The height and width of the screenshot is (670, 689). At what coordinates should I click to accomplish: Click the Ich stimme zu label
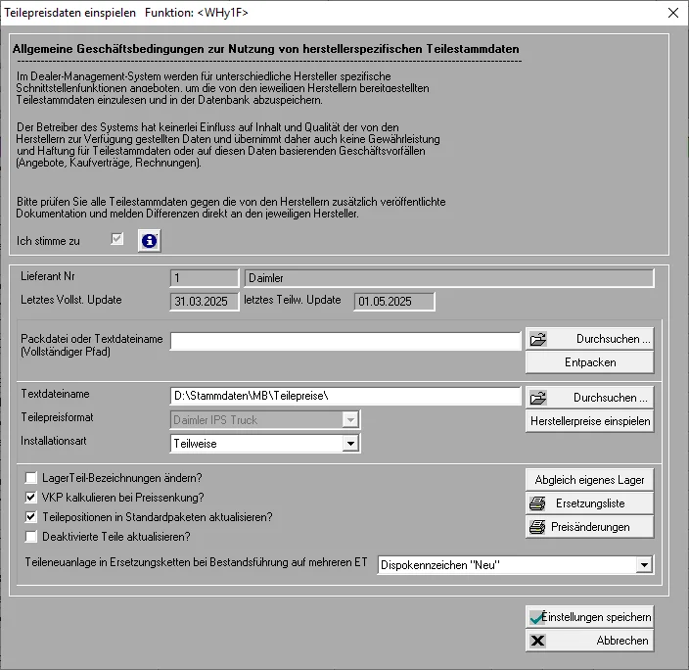tap(48, 241)
